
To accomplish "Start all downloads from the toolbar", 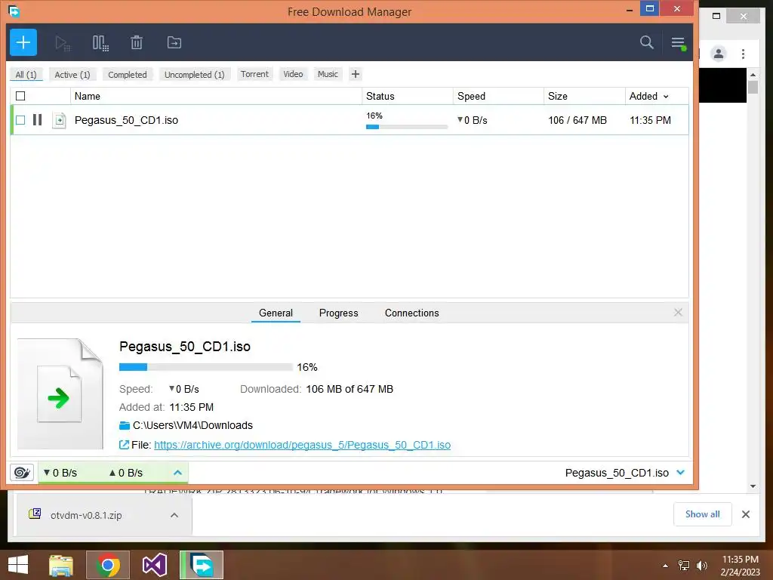I will (x=63, y=43).
